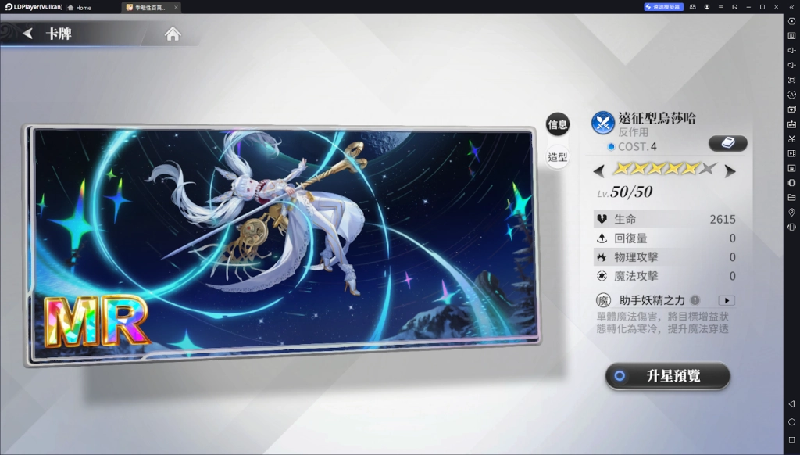The height and width of the screenshot is (455, 800).
Task: Switch to the Home tab in LDPlayer
Action: tap(79, 7)
